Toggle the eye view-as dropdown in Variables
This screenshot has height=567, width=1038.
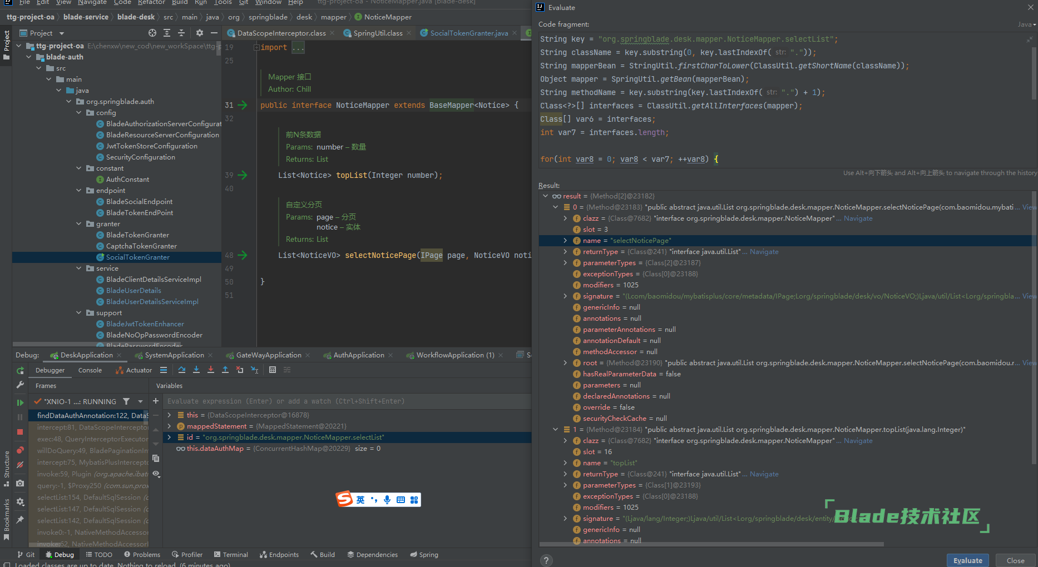156,474
